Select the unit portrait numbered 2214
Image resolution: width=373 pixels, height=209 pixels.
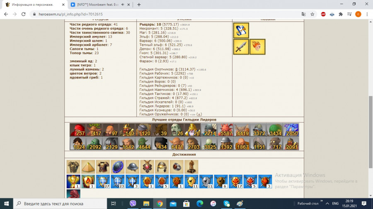point(209,130)
